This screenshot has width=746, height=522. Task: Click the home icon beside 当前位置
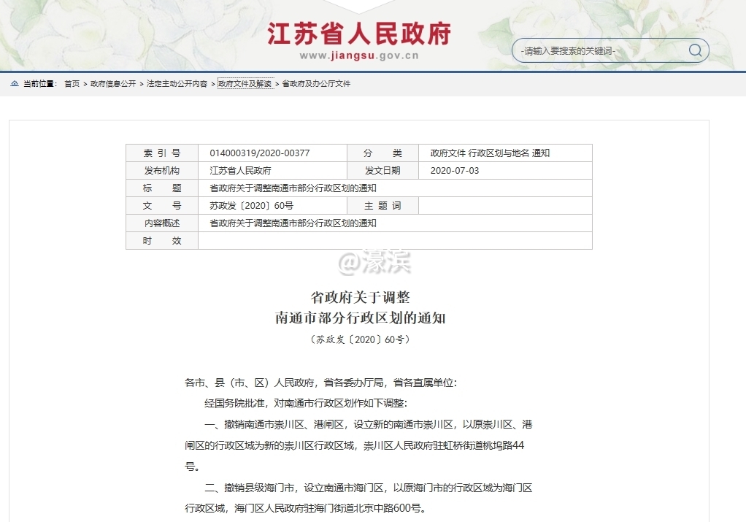pos(13,83)
